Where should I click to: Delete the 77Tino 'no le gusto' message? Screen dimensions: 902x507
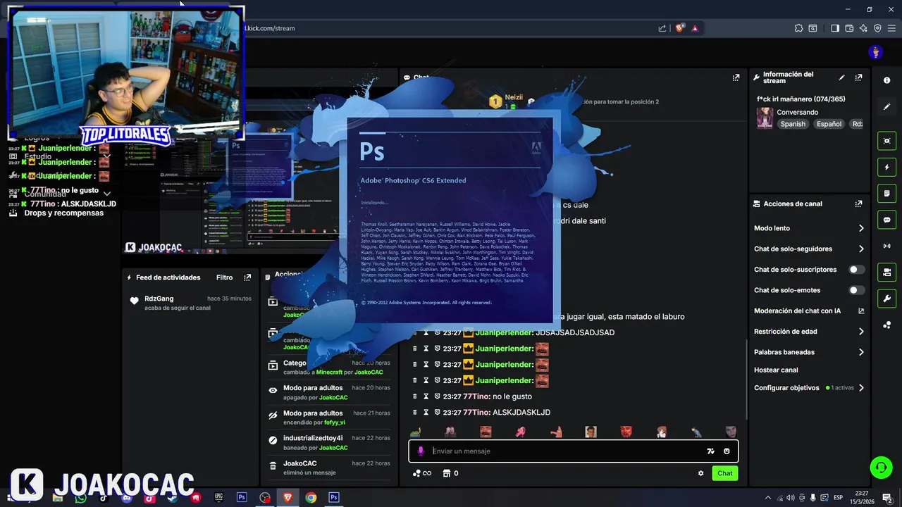[415, 396]
